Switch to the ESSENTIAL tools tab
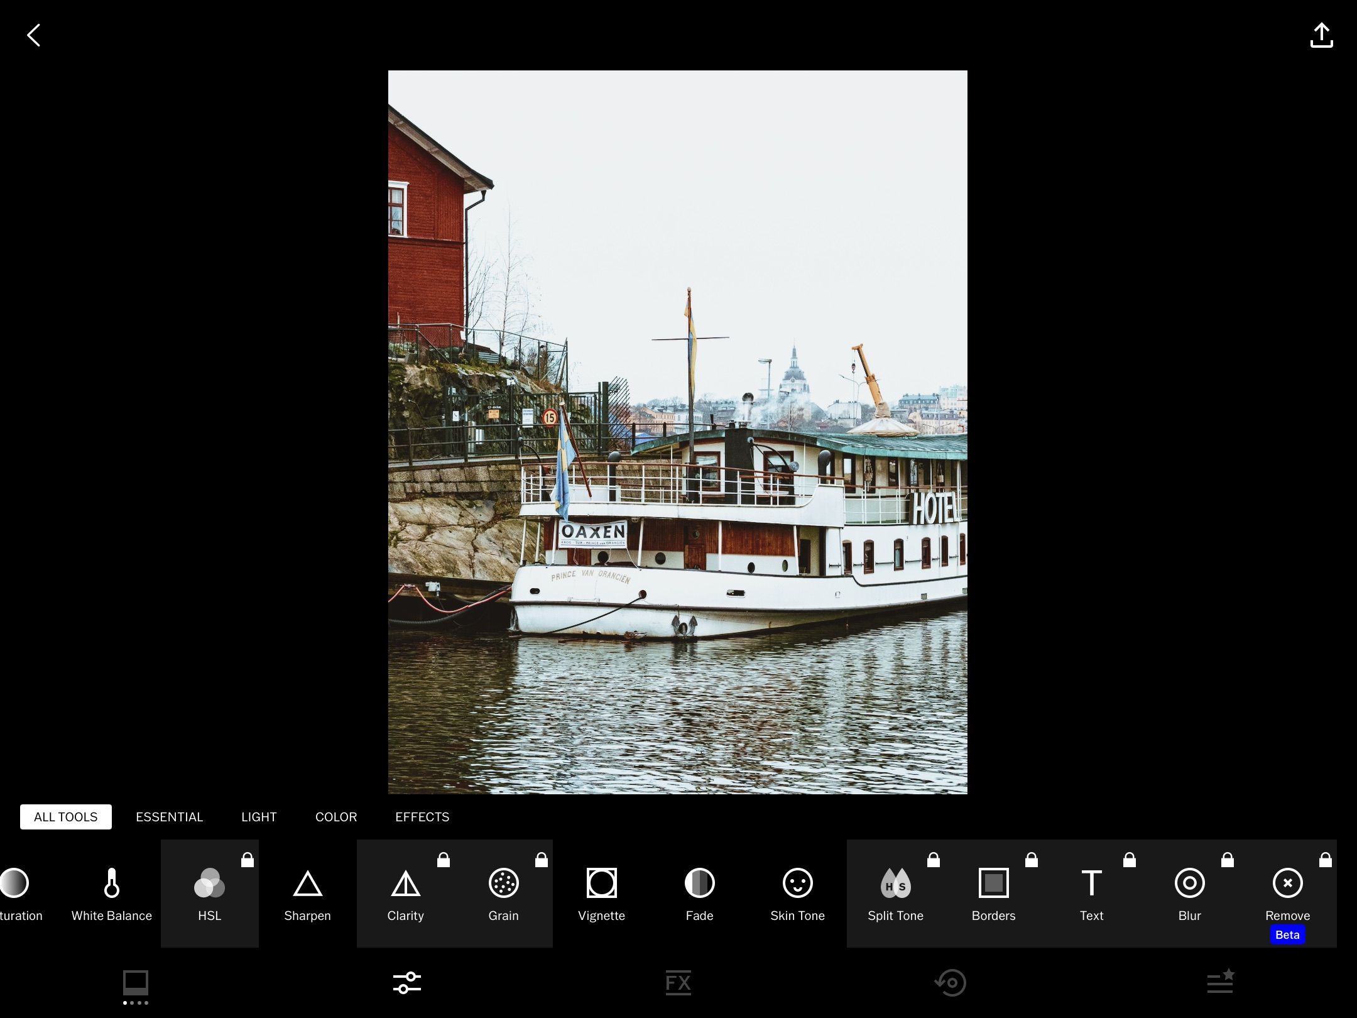 point(169,817)
